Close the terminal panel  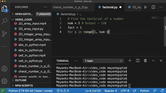tap(161, 61)
